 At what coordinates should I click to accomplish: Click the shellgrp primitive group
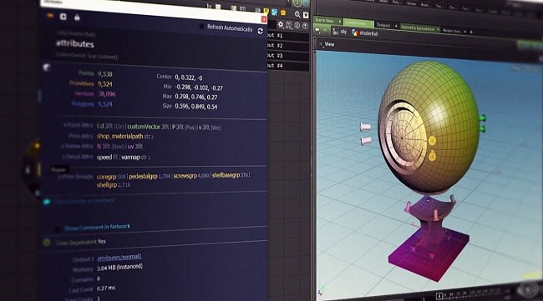point(107,185)
